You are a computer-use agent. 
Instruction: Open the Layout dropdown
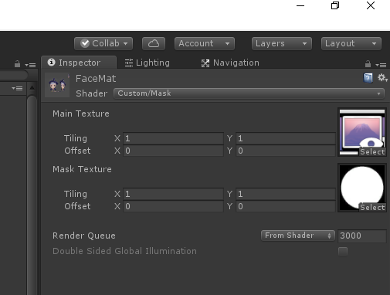coord(351,43)
